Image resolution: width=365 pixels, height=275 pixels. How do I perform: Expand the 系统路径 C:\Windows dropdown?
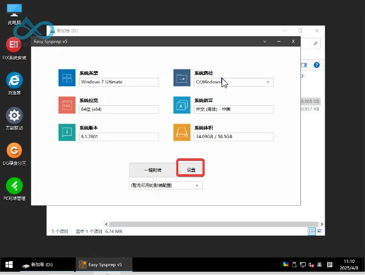[x=268, y=82]
